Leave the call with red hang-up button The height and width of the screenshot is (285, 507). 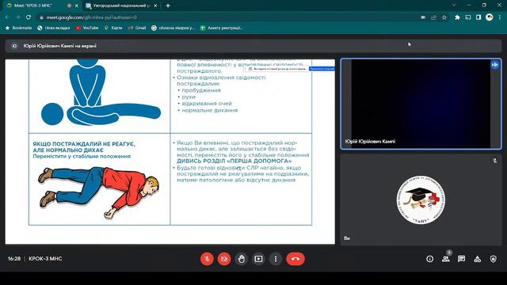(x=295, y=259)
